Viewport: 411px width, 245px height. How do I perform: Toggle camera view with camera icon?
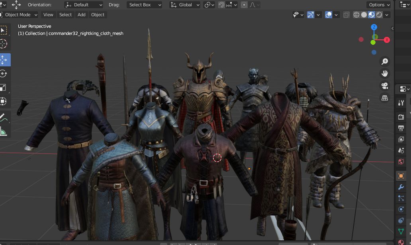tap(385, 86)
